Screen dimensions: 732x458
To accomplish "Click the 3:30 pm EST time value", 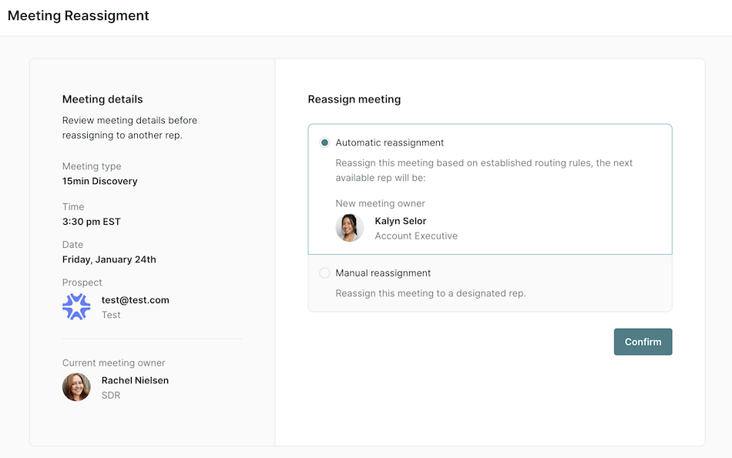I will click(92, 222).
